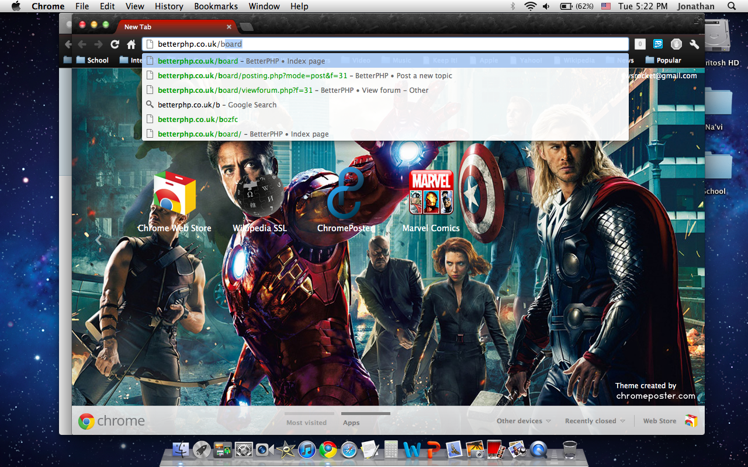This screenshot has height=467, width=748.
Task: Open Finder from the dock
Action: 182,449
